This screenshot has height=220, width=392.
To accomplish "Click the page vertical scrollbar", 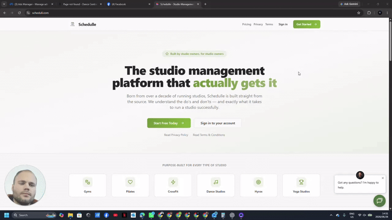I will [390, 41].
